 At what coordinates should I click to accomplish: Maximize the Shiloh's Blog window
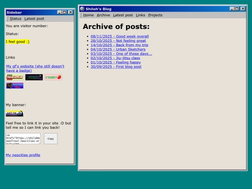pyautogui.click(x=237, y=9)
